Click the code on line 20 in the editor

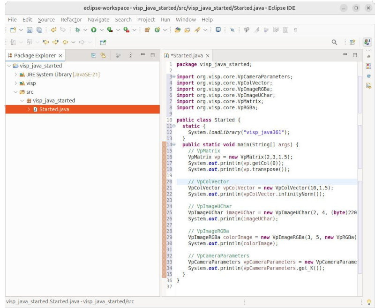coord(208,181)
